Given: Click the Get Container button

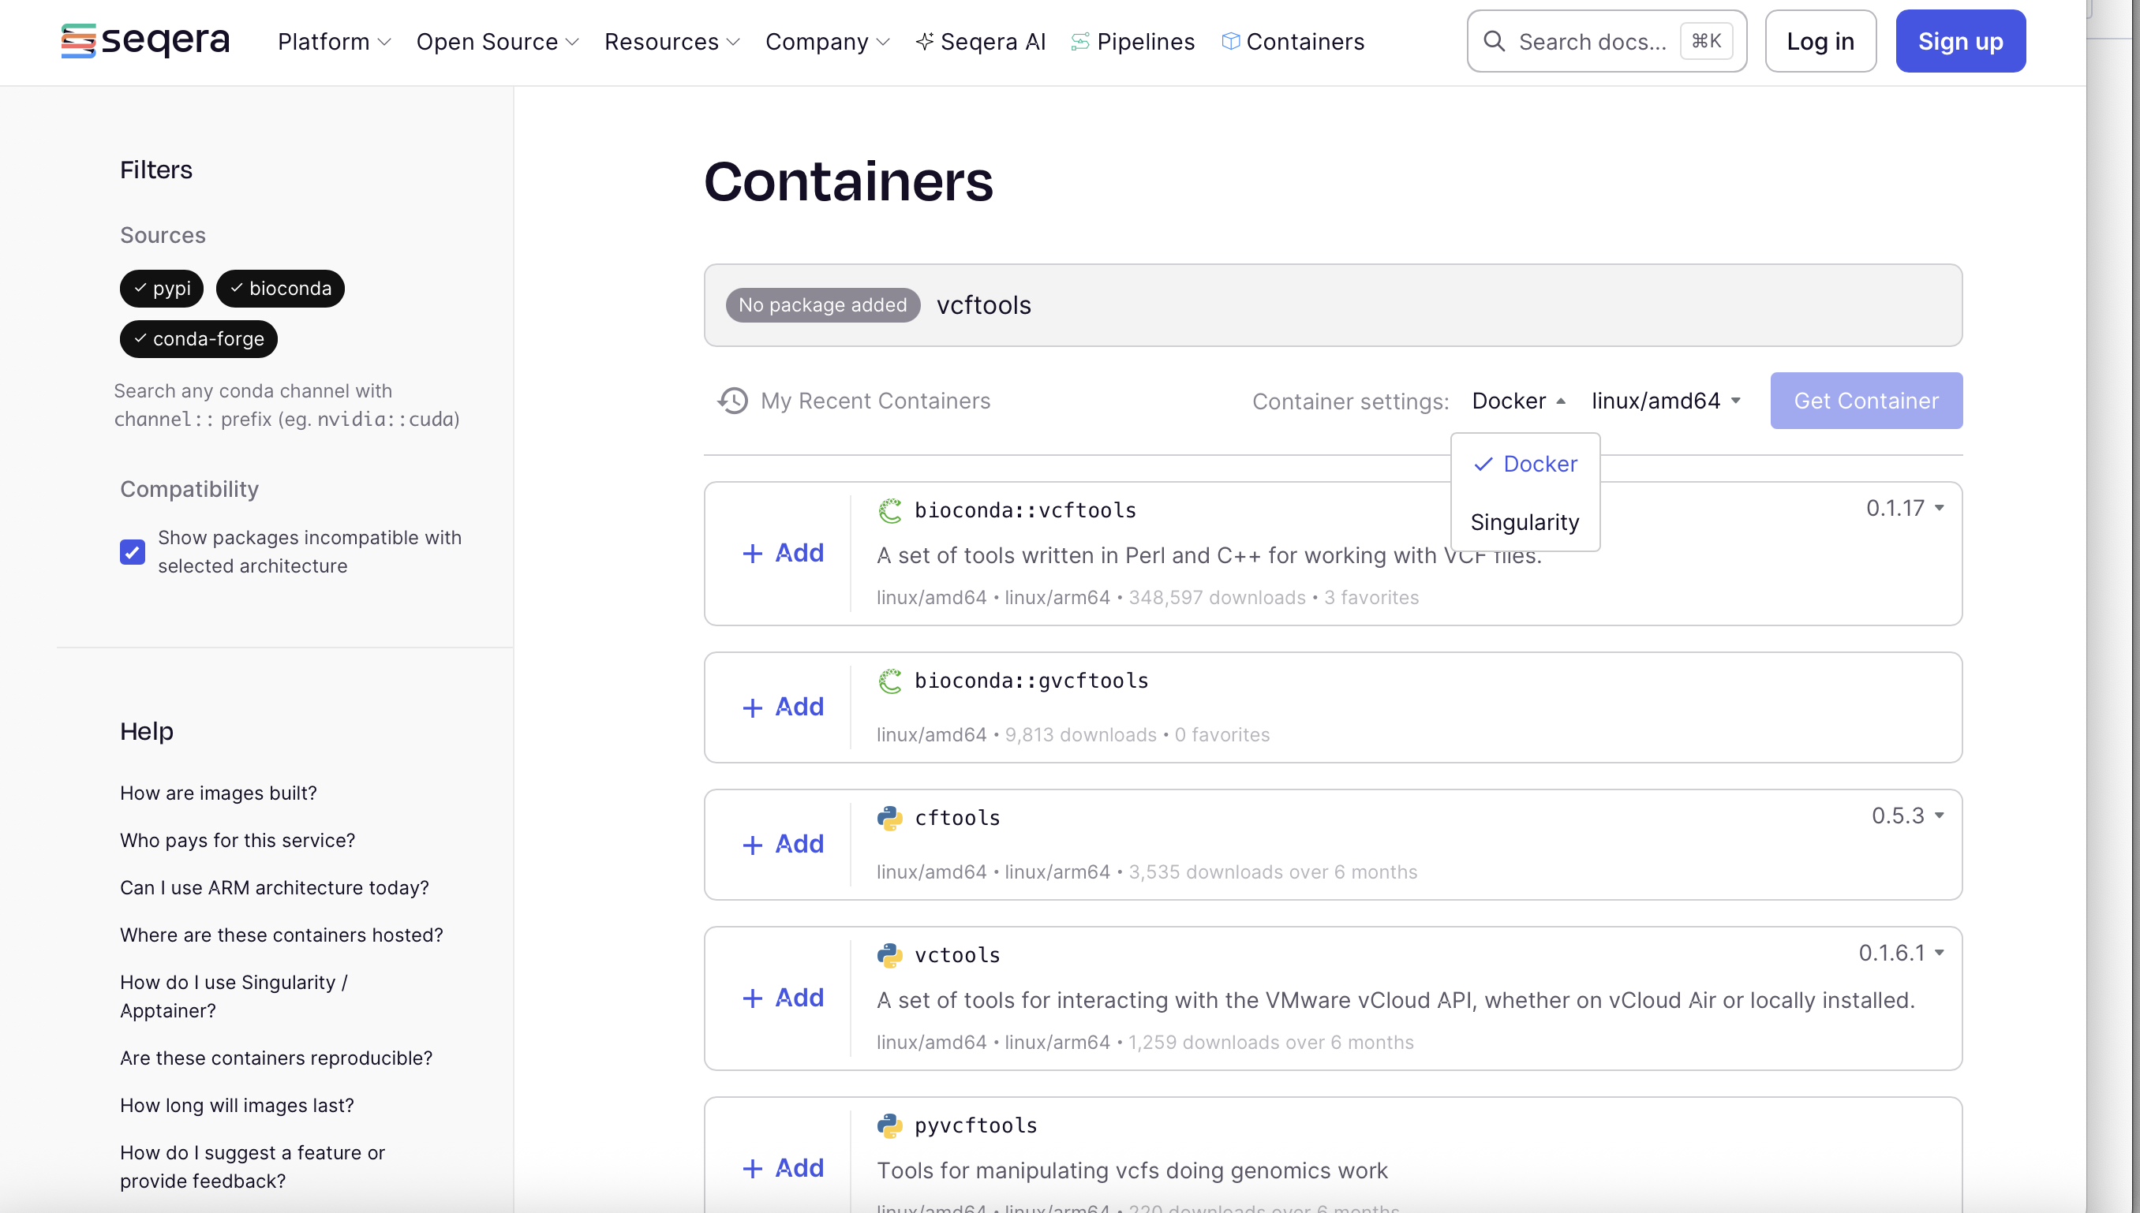Looking at the screenshot, I should click(1866, 401).
